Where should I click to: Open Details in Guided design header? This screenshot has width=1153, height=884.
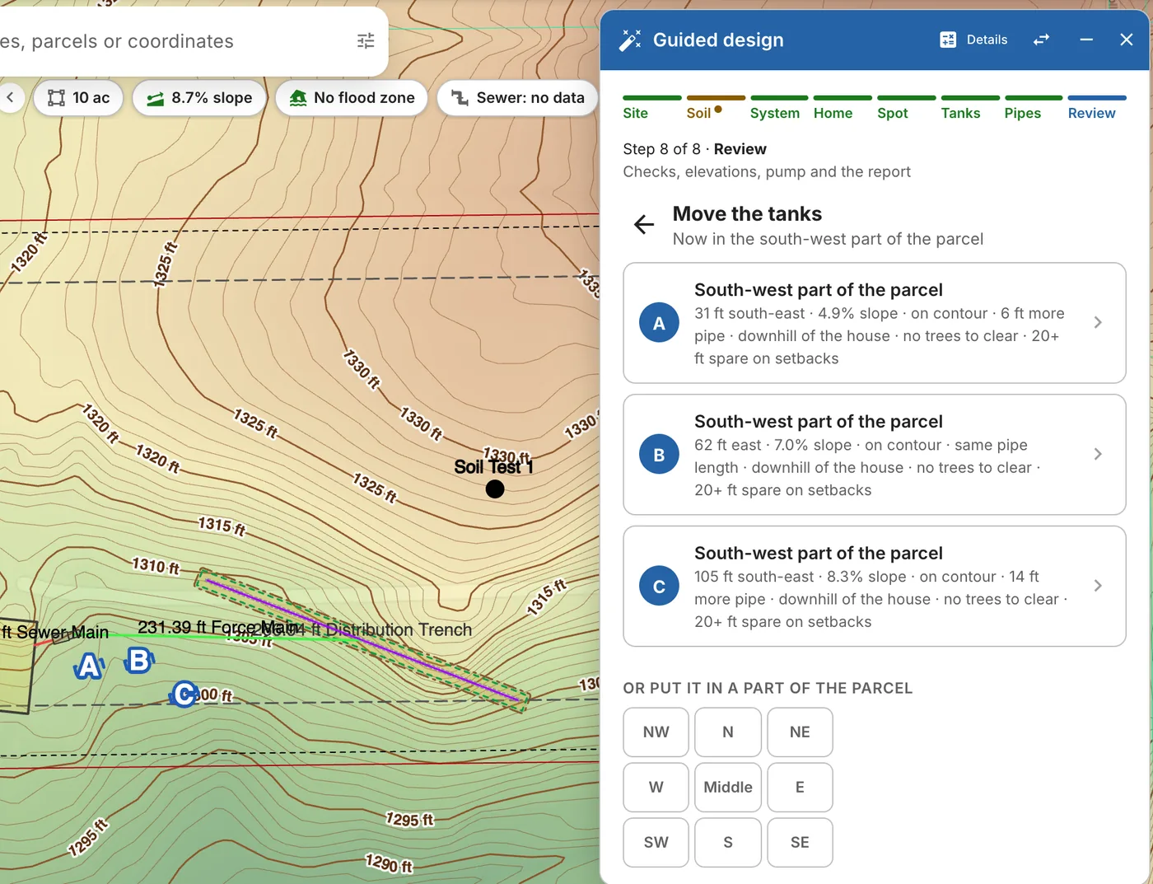click(974, 40)
